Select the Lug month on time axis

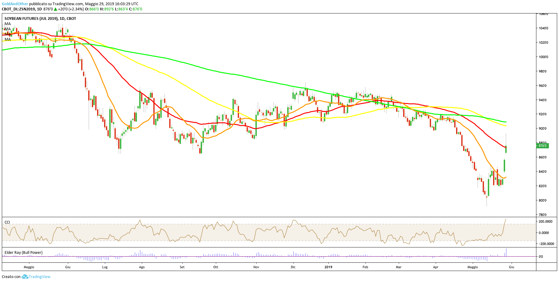(x=105, y=267)
